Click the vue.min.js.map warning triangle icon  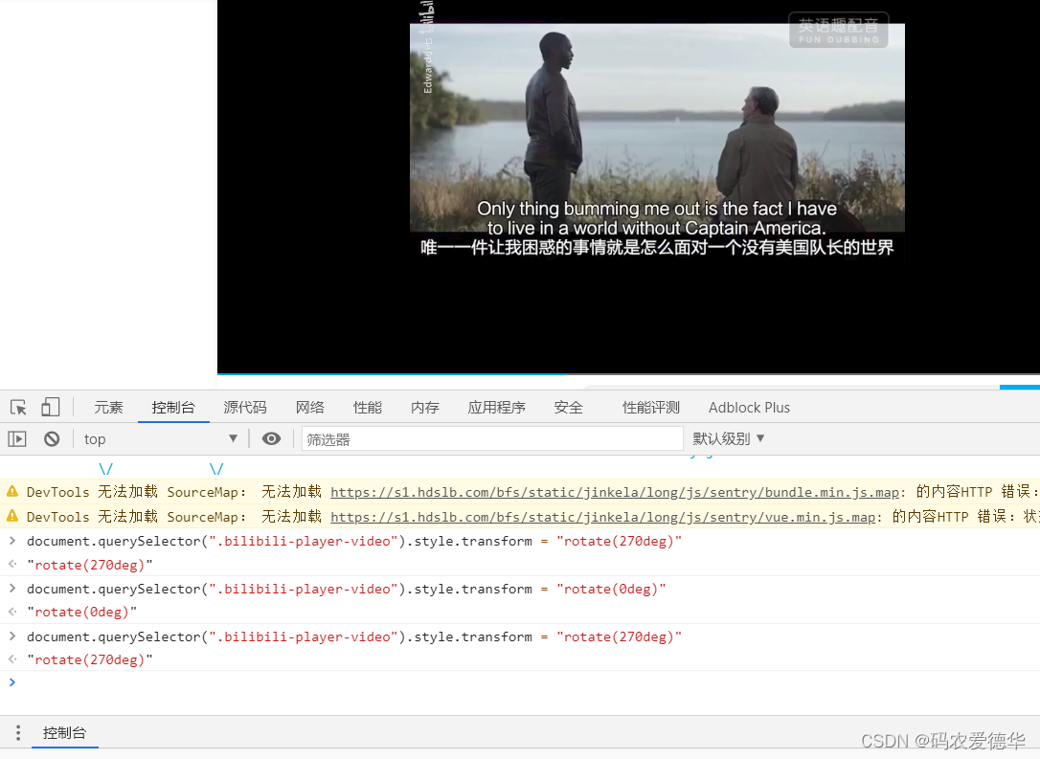coord(11,515)
